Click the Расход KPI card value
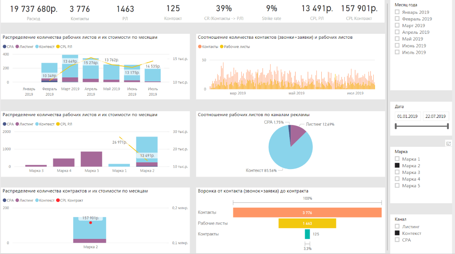455x254 pixels. (x=33, y=8)
